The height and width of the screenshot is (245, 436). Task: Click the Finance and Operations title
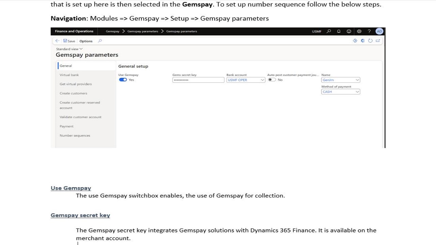click(74, 31)
